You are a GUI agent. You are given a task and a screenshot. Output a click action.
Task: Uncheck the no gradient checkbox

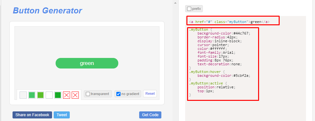point(119,94)
